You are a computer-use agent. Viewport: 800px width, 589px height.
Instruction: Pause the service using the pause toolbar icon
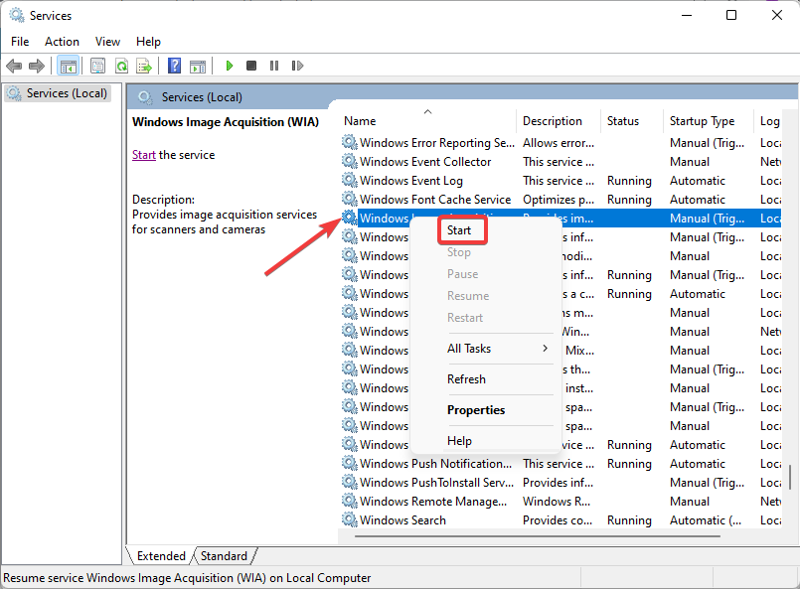(x=274, y=66)
